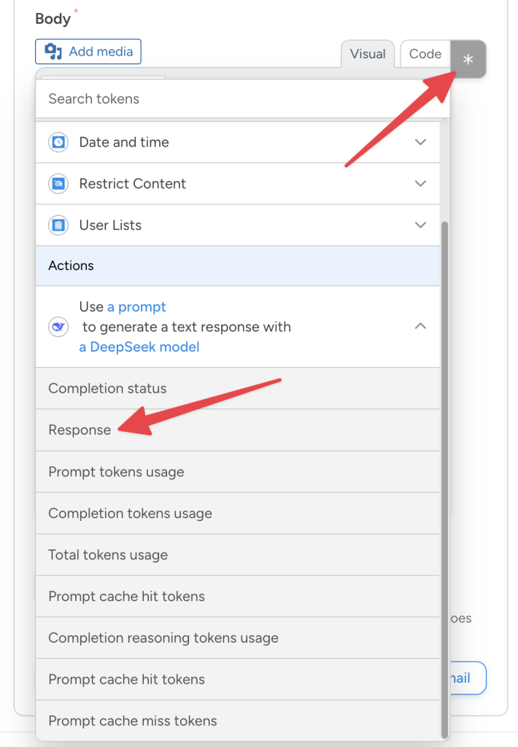Expand the Date and time token group

(x=421, y=142)
